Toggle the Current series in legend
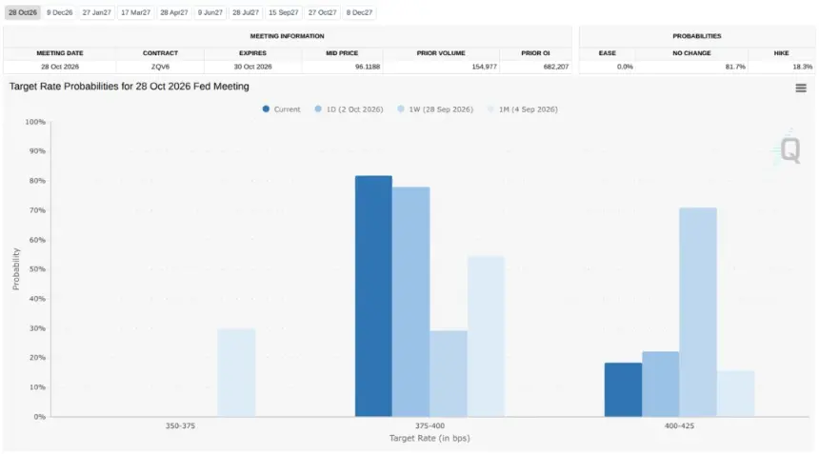The image size is (819, 454). coord(282,109)
